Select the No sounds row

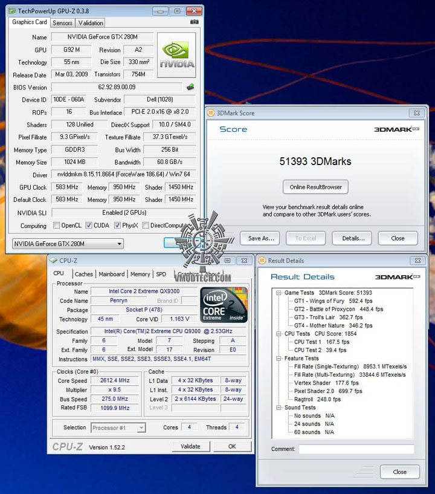coord(314,415)
